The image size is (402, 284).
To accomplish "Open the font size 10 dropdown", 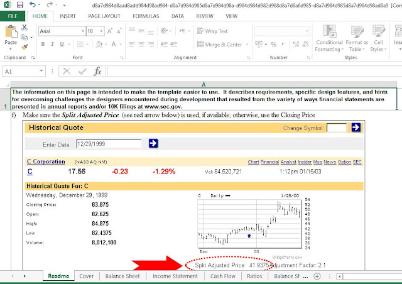I will [x=102, y=31].
